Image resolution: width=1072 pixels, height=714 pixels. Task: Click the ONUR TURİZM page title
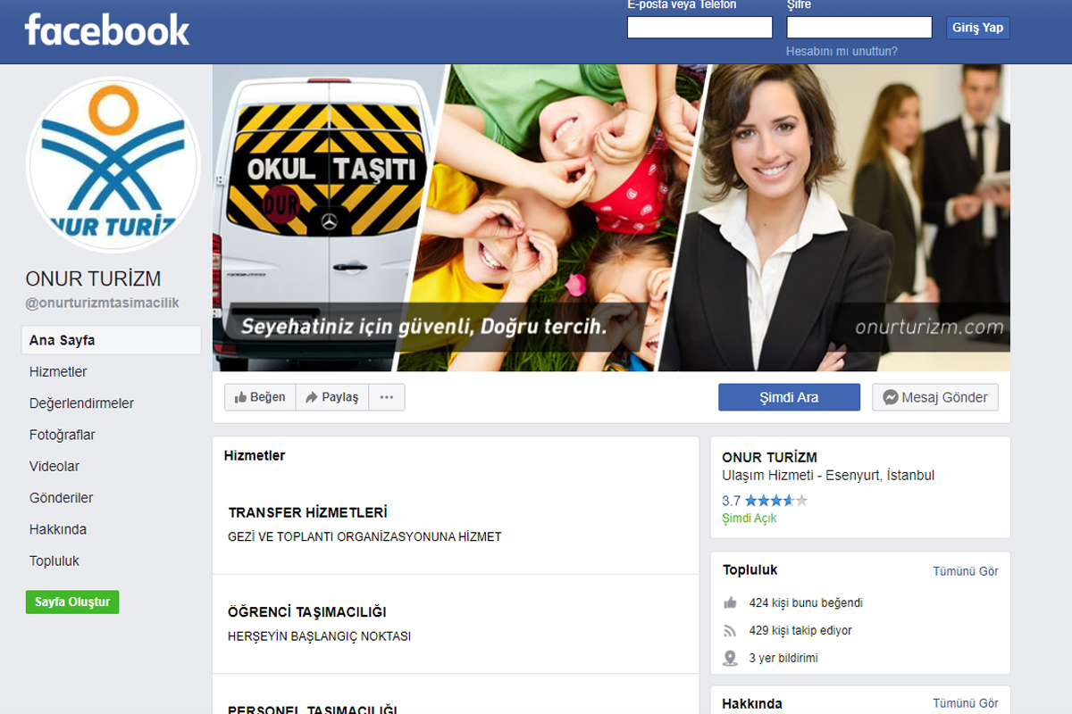tap(93, 278)
